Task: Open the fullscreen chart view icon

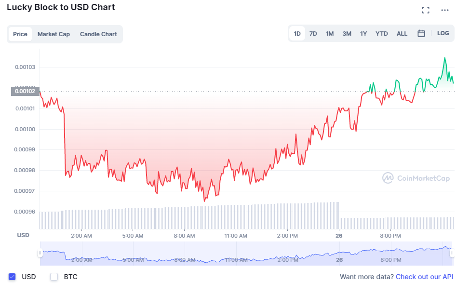Action: click(425, 10)
